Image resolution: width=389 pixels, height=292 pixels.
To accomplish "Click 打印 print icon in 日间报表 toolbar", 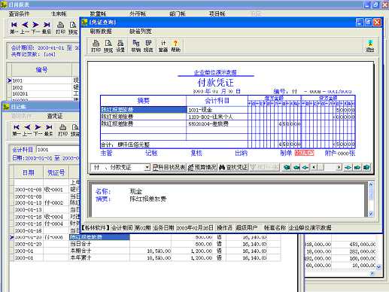I will pos(60,28).
